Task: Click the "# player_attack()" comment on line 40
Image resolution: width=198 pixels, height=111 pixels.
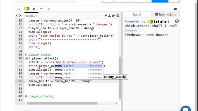Action: click(40, 96)
